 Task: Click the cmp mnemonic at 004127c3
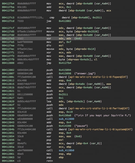coord(52,17)
